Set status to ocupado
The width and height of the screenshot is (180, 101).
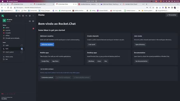click(8, 33)
